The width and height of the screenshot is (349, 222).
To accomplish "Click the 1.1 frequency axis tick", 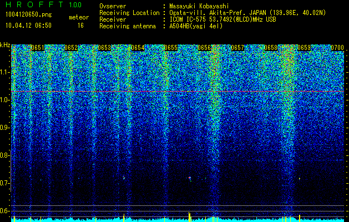I will click(4, 72).
